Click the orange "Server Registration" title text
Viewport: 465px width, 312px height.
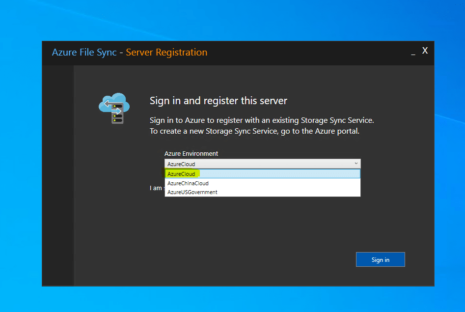click(x=166, y=53)
